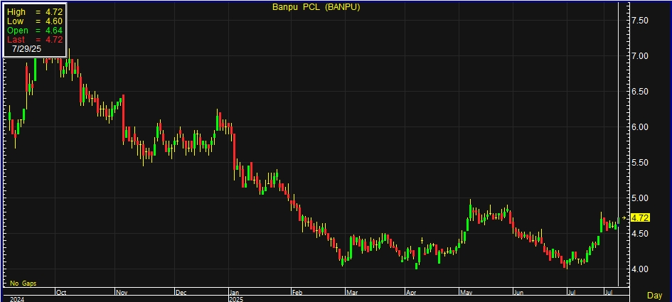Click the Jun label on the time axis
The height and width of the screenshot is (302, 672).
[x=518, y=293]
